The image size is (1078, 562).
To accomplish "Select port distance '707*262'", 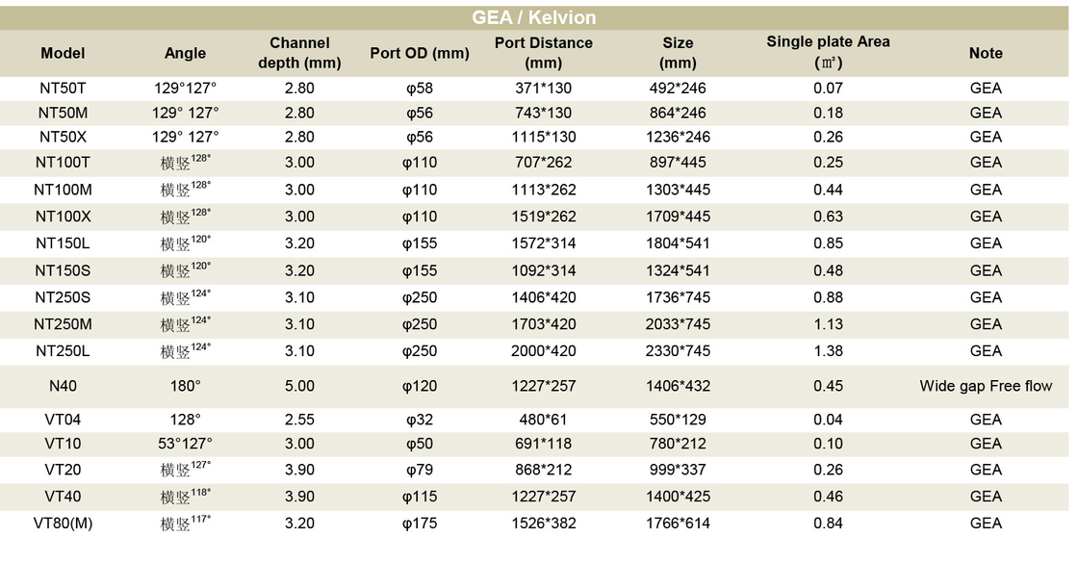I will pos(543,162).
